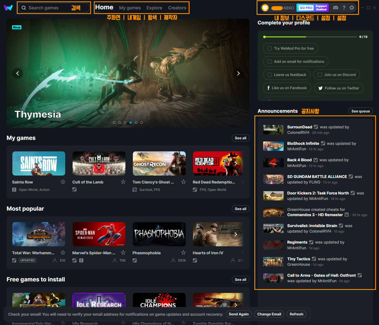This screenshot has height=325, width=379.
Task: Select the third carousel dot
Action: click(125, 123)
